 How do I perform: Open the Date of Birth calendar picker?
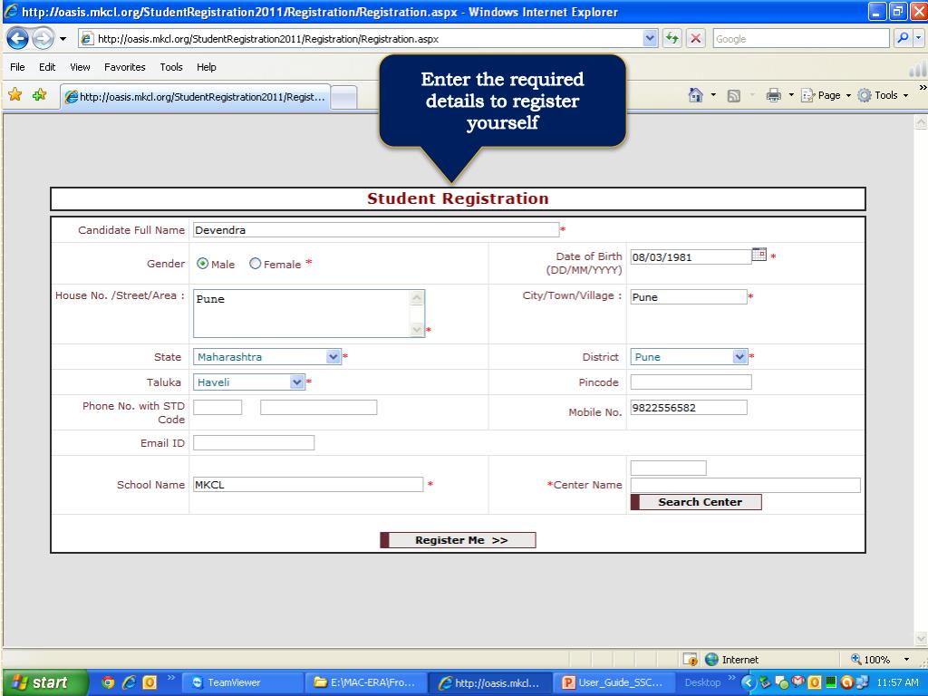point(759,256)
